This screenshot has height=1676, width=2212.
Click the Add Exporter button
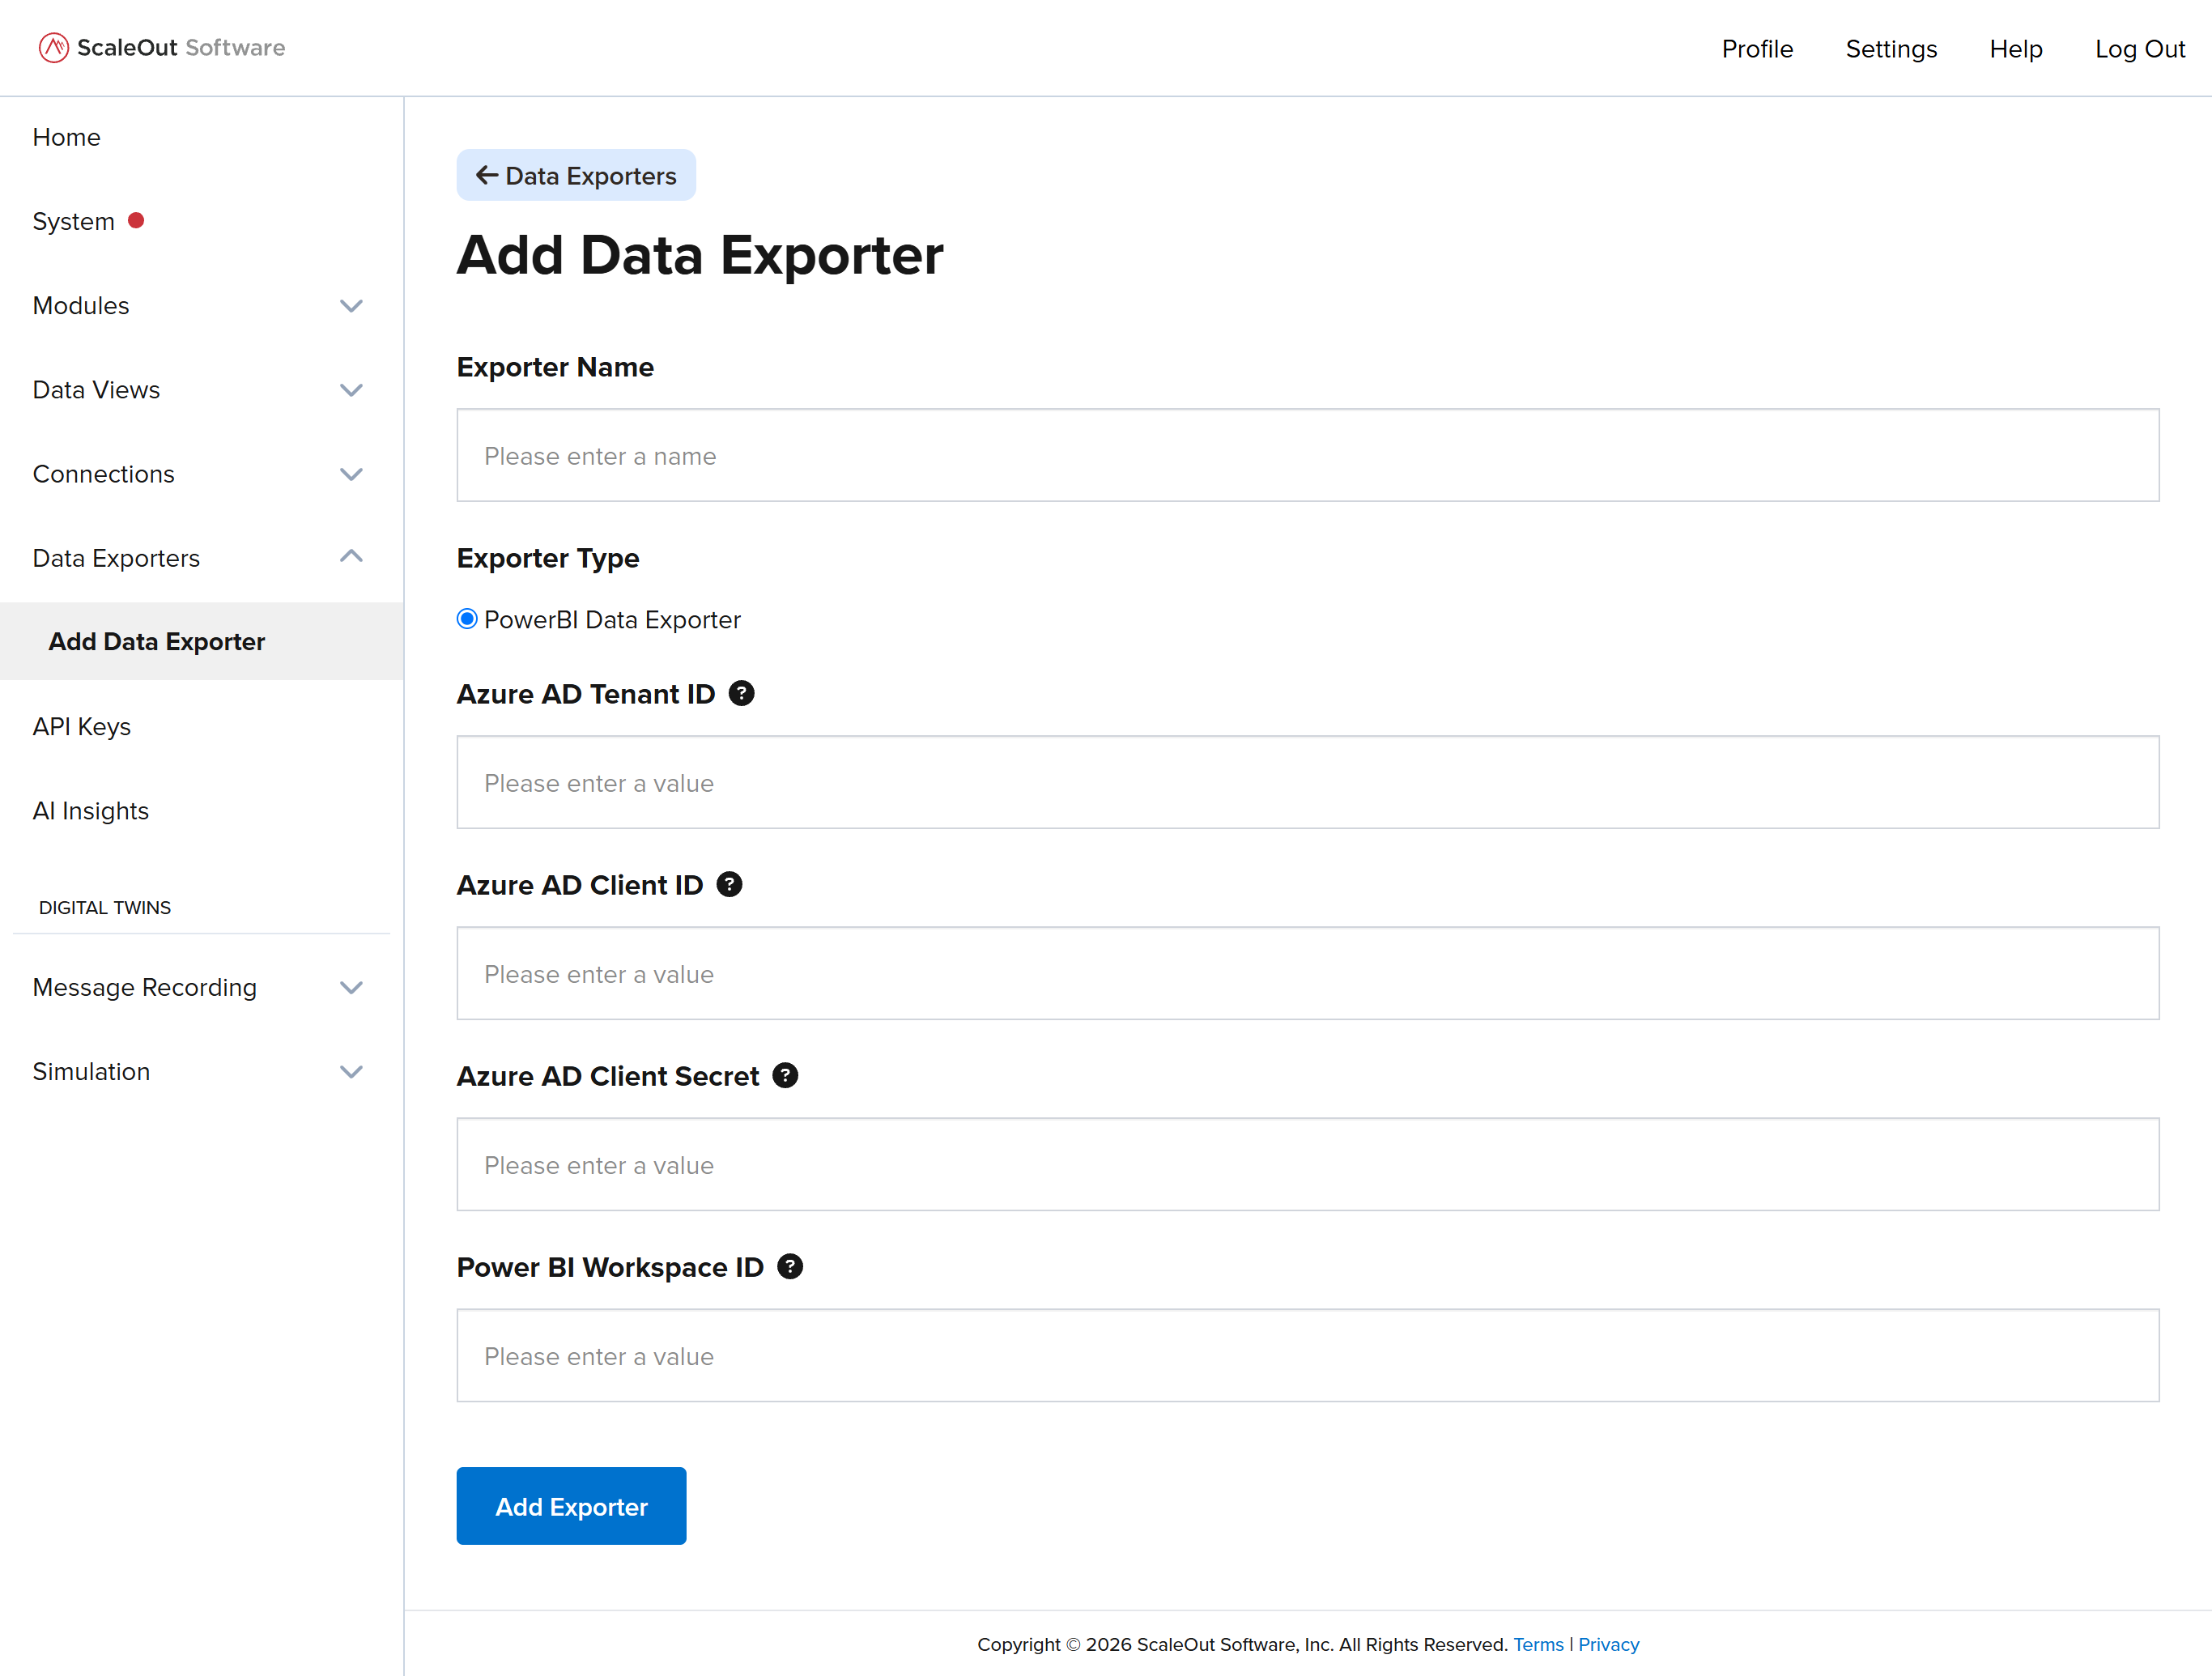tap(571, 1506)
